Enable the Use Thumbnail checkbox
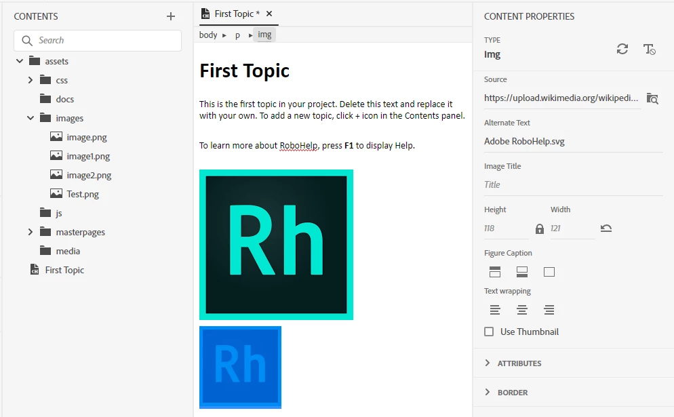The width and height of the screenshot is (674, 417). coord(489,332)
